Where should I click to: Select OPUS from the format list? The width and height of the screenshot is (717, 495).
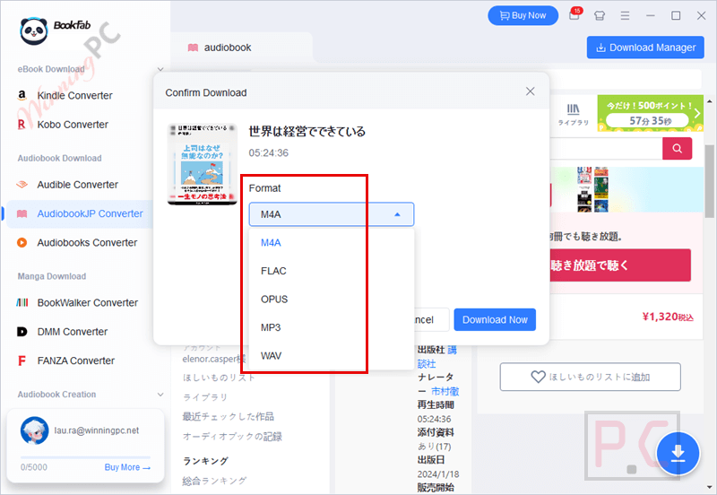331,300
